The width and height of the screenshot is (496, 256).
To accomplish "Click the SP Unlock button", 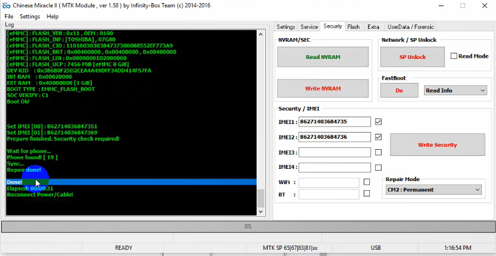I will tap(412, 57).
